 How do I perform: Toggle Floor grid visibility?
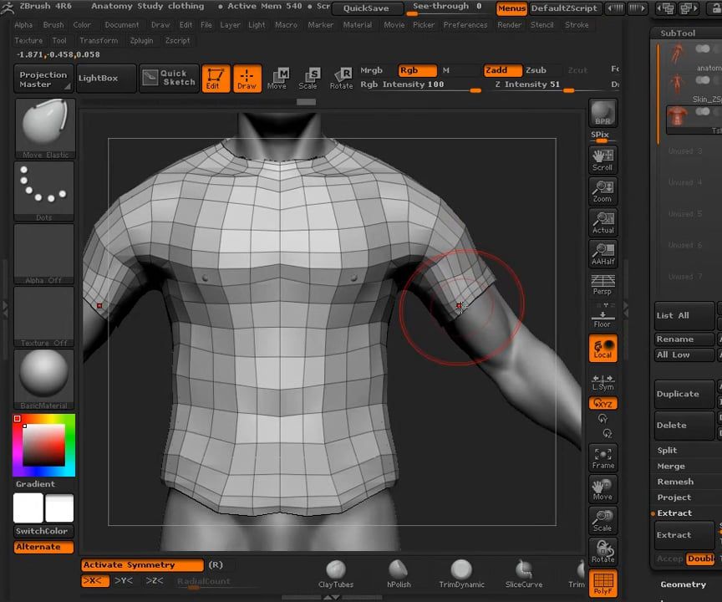(603, 315)
